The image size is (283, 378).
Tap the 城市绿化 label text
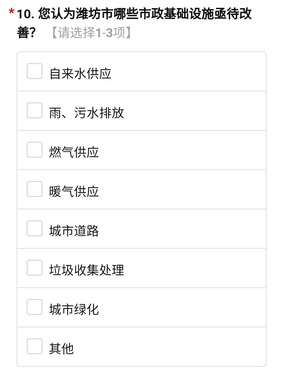(74, 310)
